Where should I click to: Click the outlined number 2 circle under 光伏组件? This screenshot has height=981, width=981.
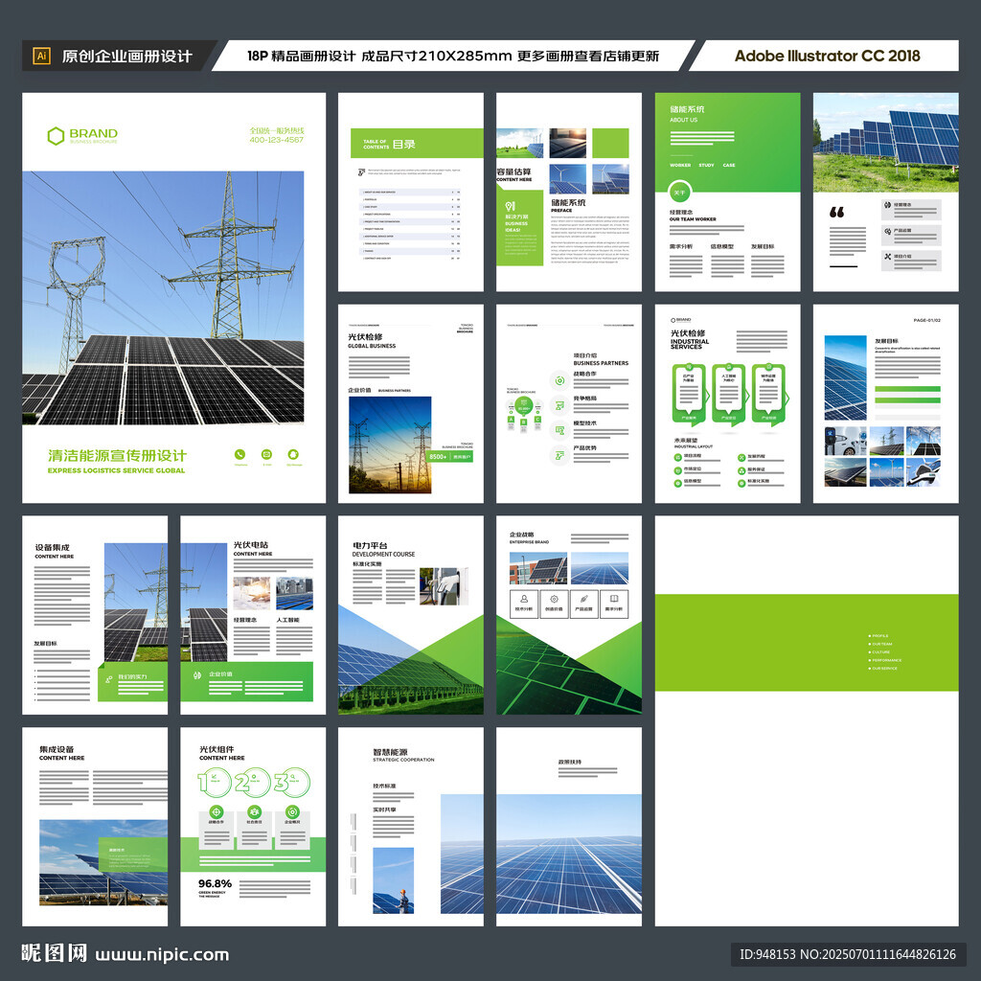(x=253, y=782)
